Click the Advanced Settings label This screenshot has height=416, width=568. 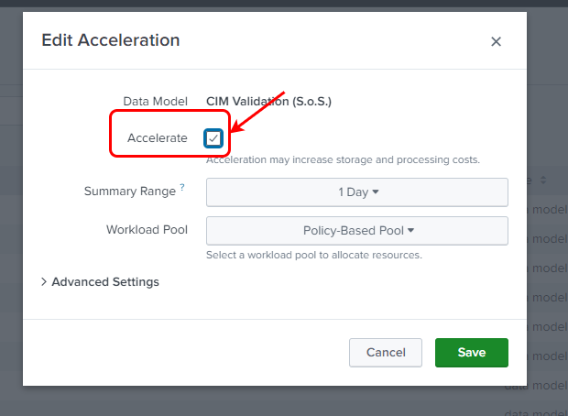pos(105,282)
